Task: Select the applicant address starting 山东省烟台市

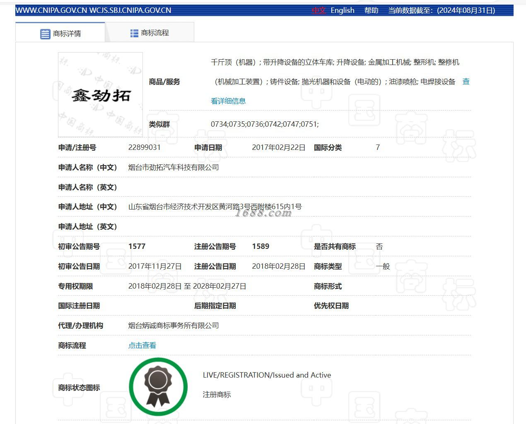Action: 215,207
